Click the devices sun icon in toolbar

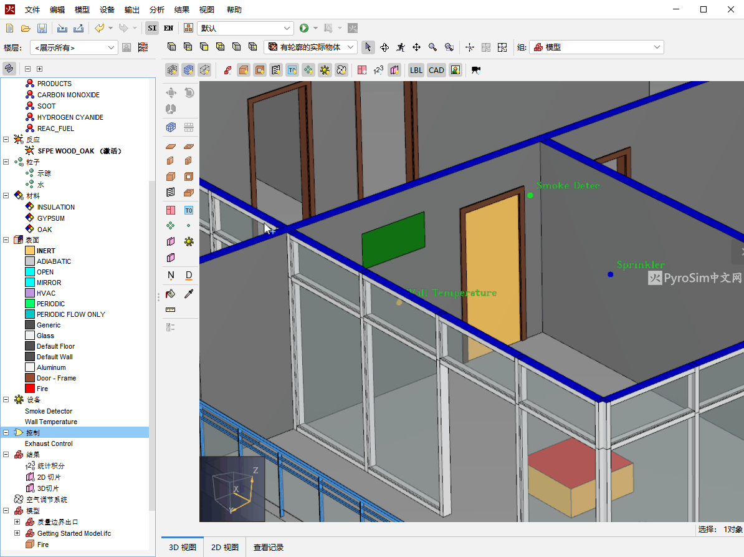[x=325, y=70]
